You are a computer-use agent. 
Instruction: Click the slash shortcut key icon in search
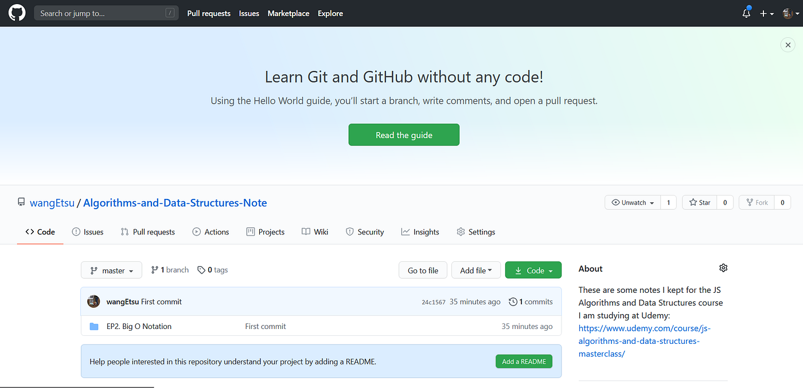click(170, 13)
